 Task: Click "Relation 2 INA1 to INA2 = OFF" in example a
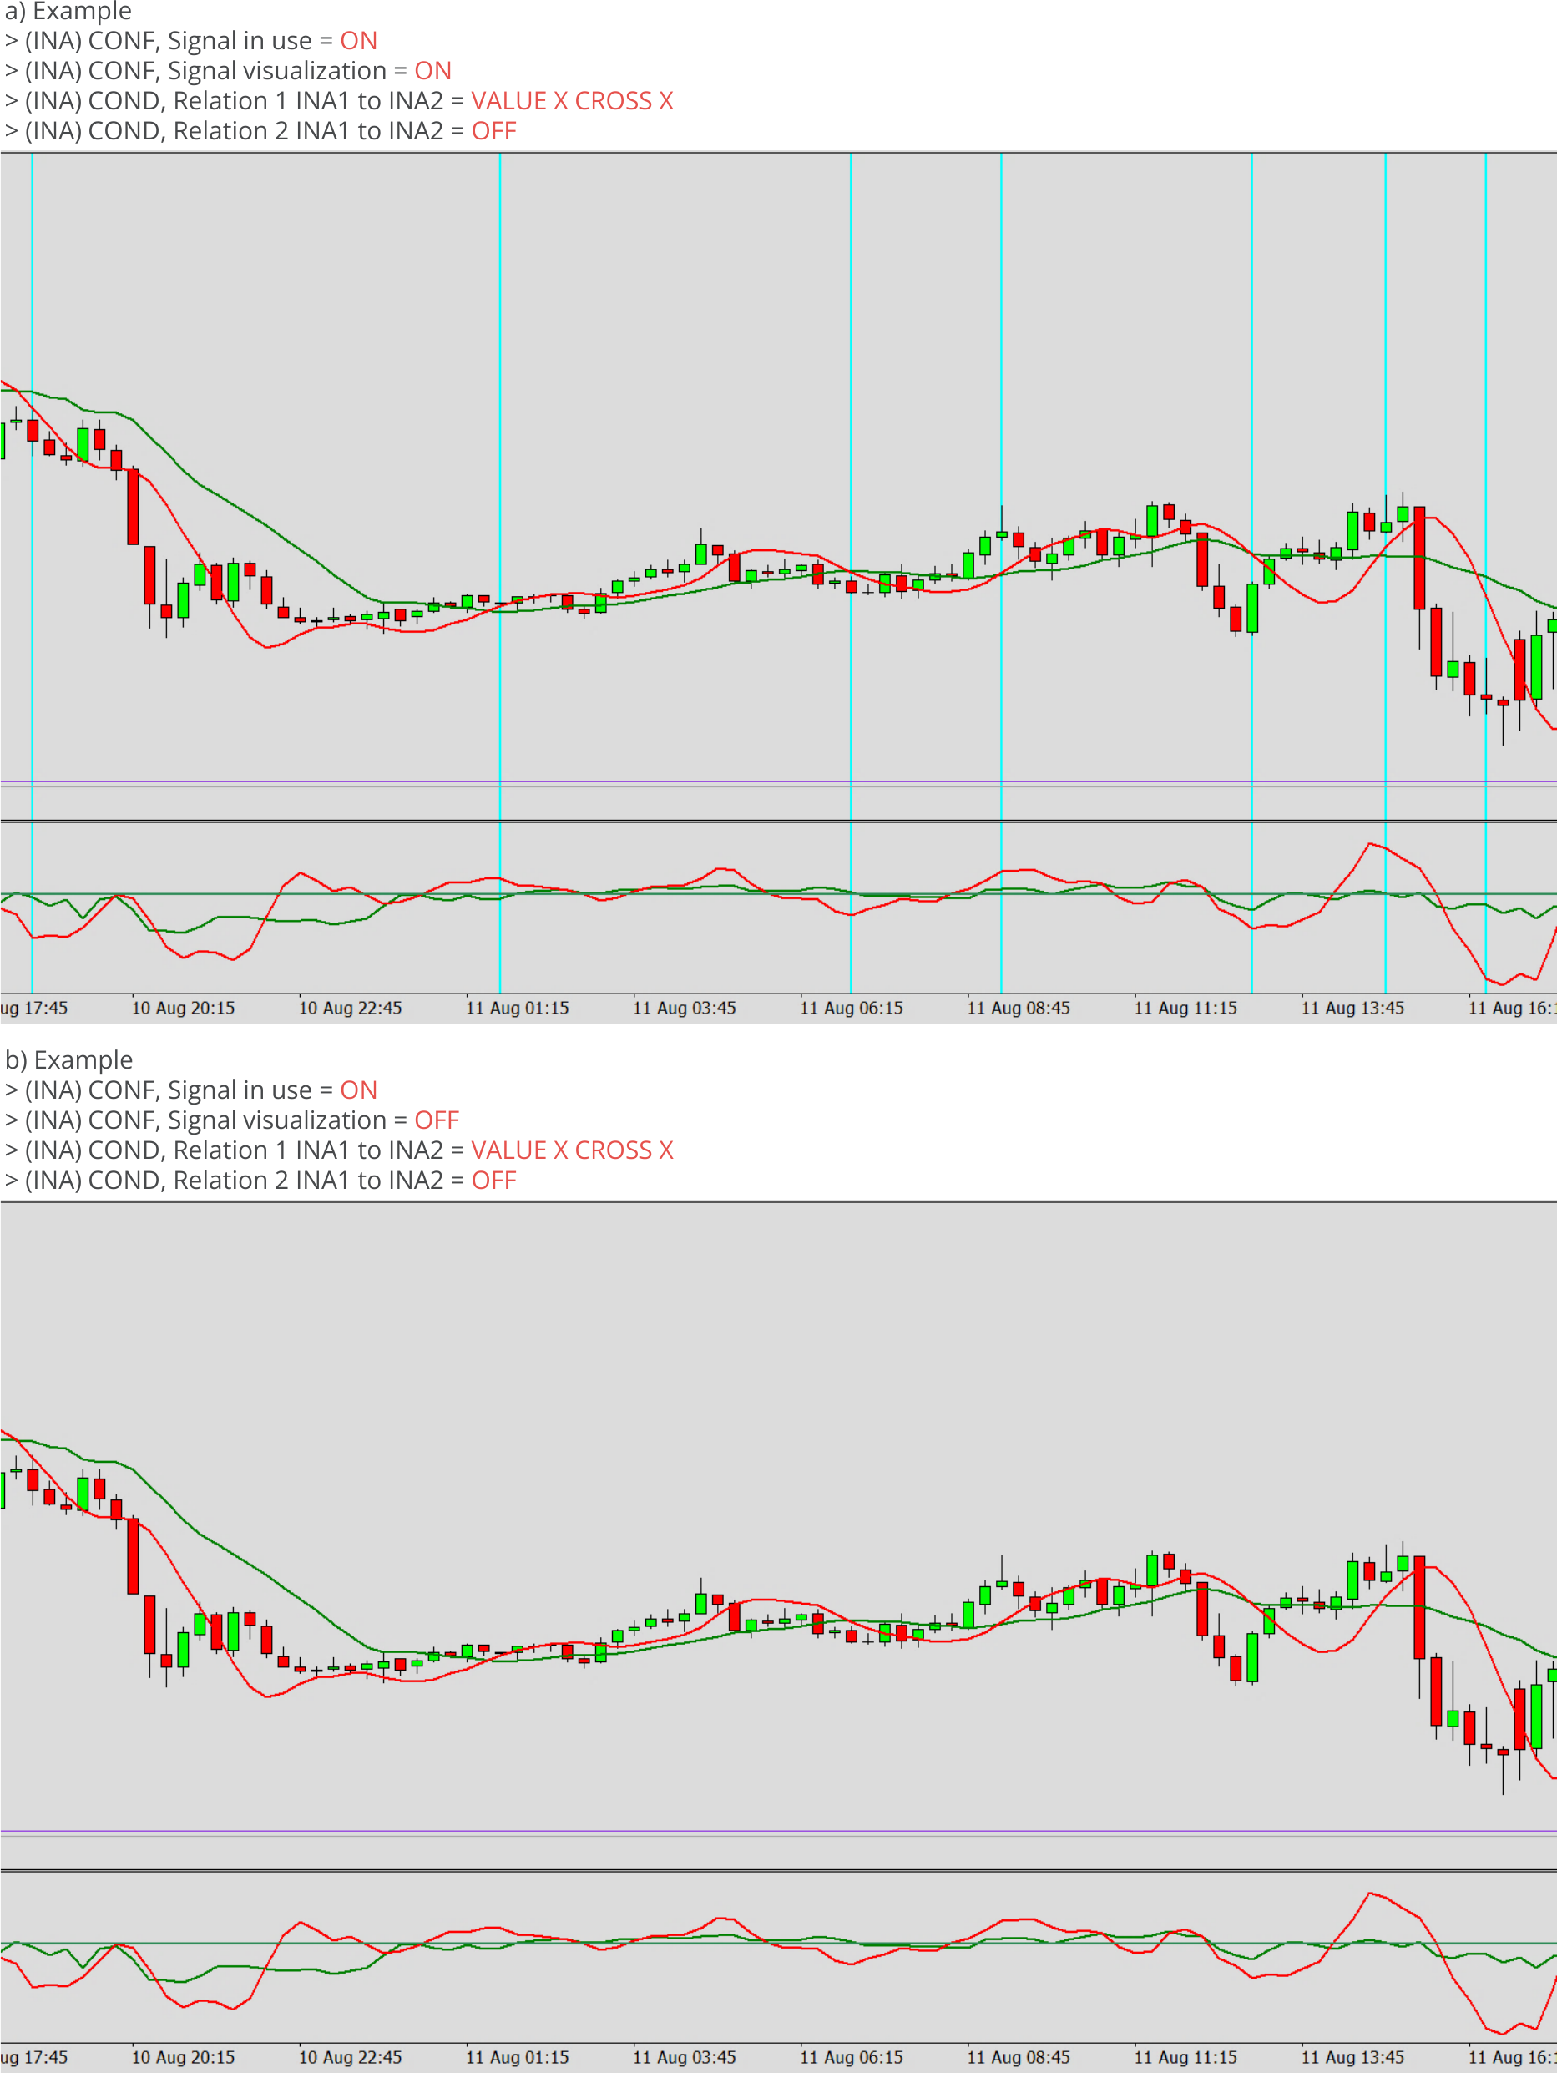tap(260, 131)
